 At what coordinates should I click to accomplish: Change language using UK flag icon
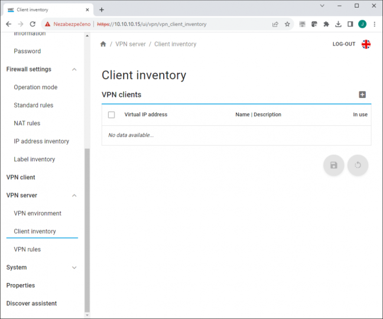(x=366, y=44)
